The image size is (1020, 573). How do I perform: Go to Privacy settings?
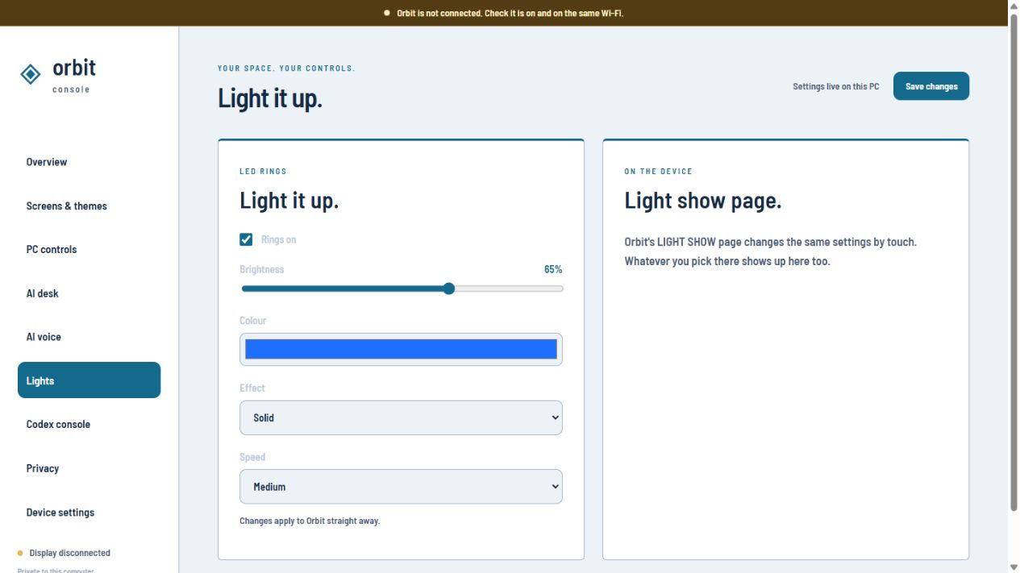pyautogui.click(x=89, y=468)
